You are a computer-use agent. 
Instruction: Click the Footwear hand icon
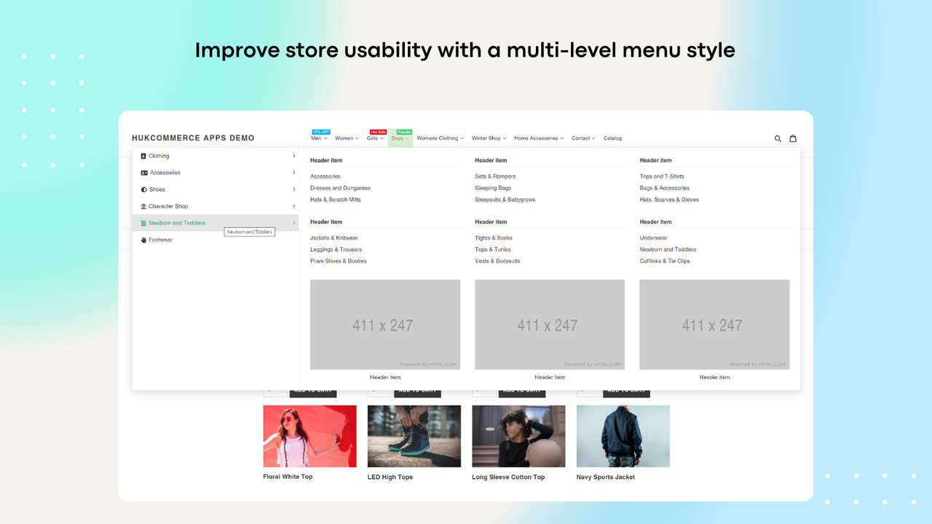click(x=143, y=239)
